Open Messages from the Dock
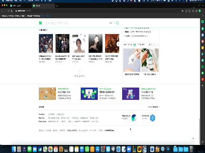Viewport: 205px width, 153px height. (29, 149)
